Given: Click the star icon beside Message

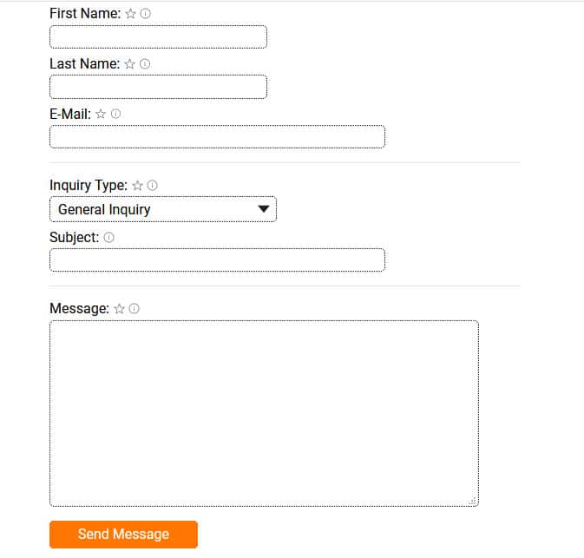Looking at the screenshot, I should (120, 308).
